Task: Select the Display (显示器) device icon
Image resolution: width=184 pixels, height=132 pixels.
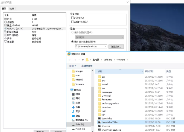Action: coord(5,41)
